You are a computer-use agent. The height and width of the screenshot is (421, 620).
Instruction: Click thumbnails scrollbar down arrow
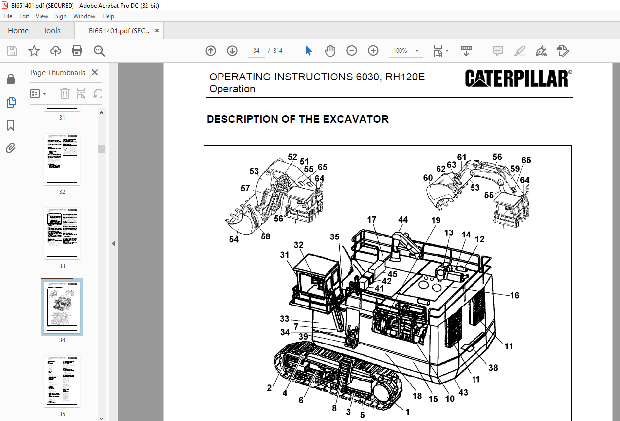101,417
